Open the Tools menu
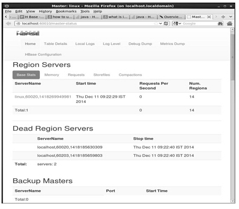The width and height of the screenshot is (239, 209). pos(85,11)
